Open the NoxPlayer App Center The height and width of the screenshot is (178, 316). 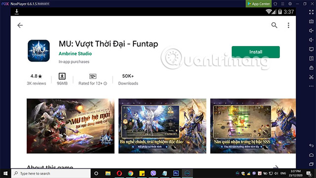point(259,3)
